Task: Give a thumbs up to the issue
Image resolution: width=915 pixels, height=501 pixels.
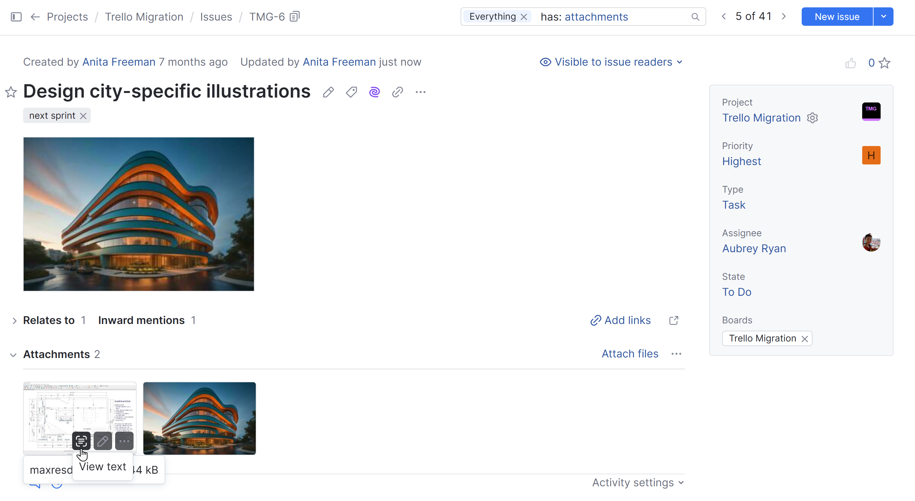Action: 850,63
